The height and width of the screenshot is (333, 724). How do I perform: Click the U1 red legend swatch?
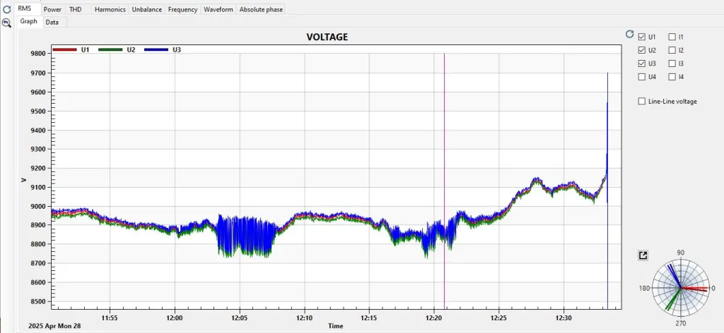64,50
